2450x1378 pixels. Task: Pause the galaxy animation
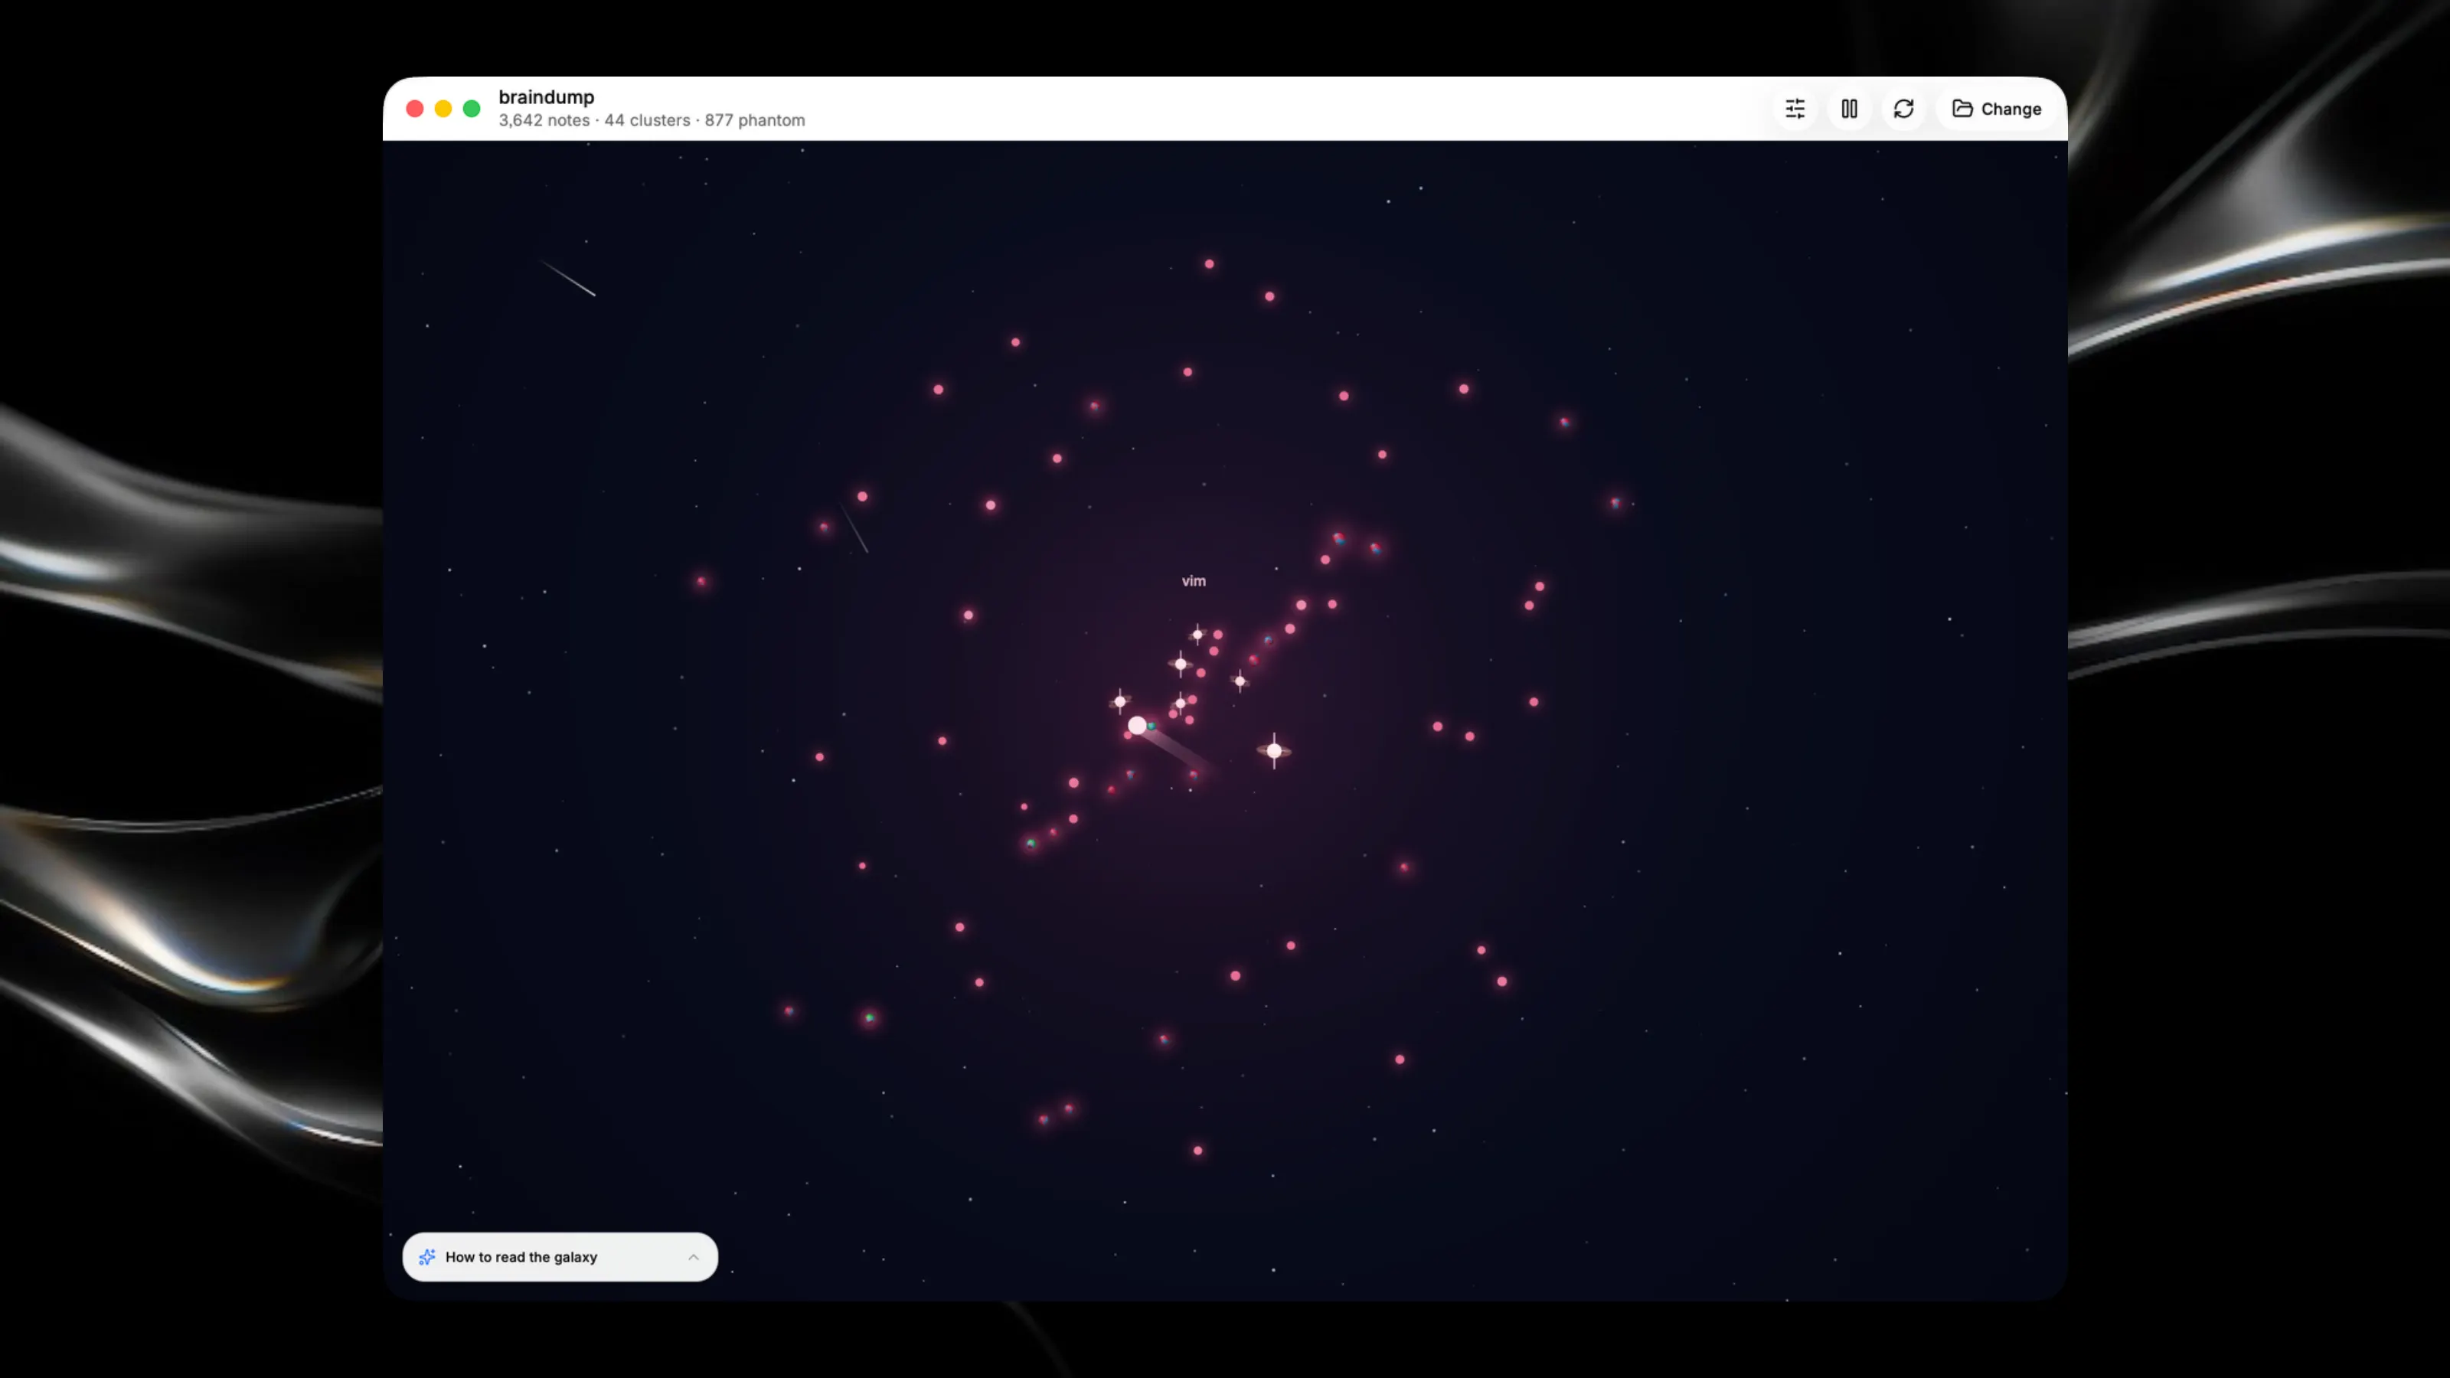(1849, 109)
